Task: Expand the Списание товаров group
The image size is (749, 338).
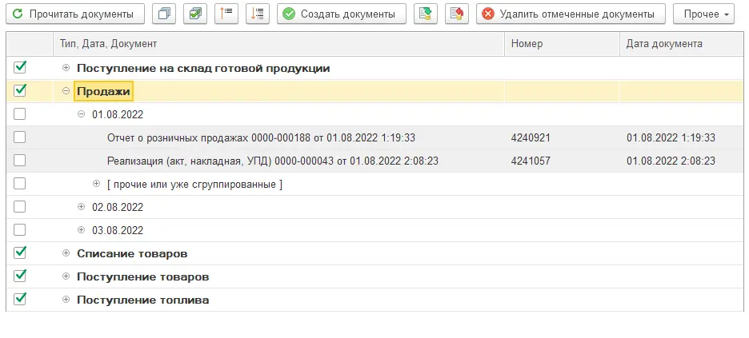Action: click(66, 253)
